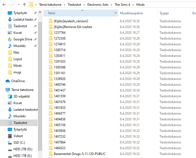The image size is (196, 158).
Task: Click folder icon of 1280714
Action: click(51, 50)
